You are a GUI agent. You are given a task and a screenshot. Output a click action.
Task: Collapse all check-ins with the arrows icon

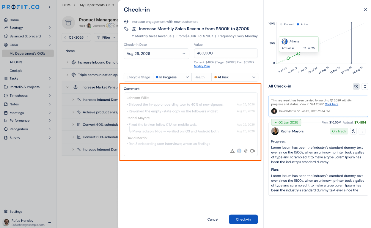(365, 86)
